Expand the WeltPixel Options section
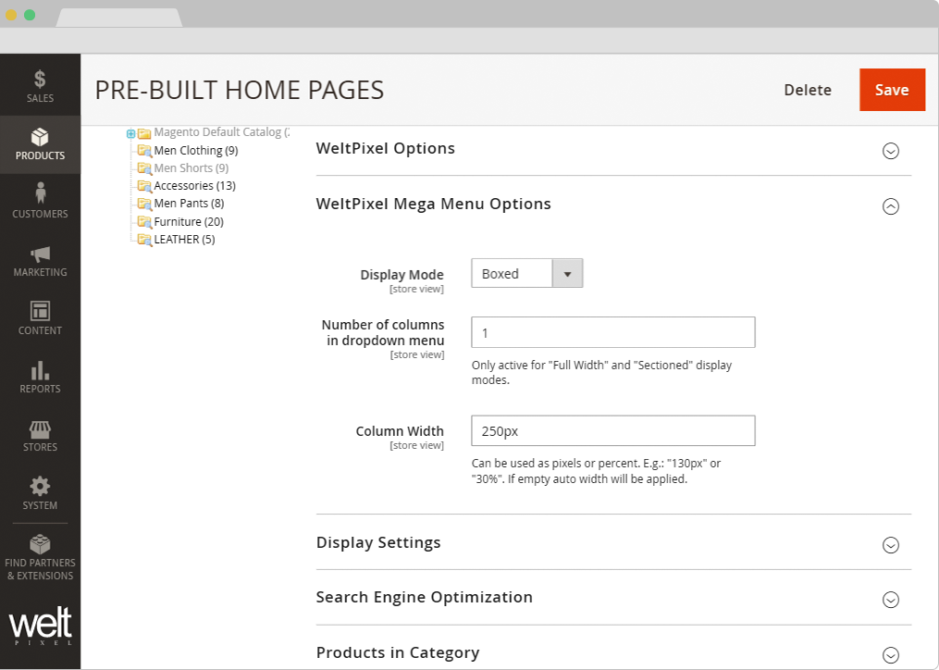 890,151
